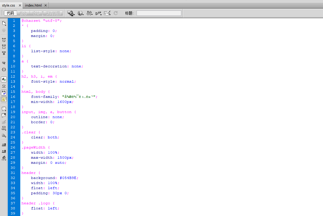The image size is (323, 216).
Task: Click 'html, body {' selector
Action: click(35, 92)
